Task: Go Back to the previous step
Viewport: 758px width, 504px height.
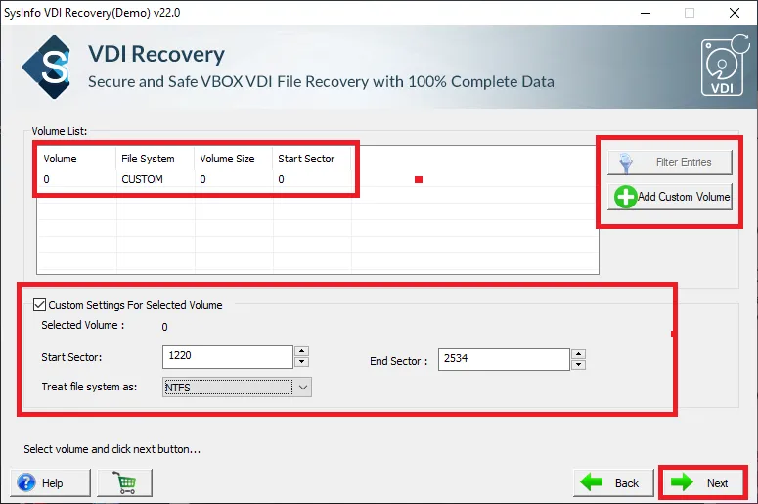Action: pyautogui.click(x=613, y=482)
